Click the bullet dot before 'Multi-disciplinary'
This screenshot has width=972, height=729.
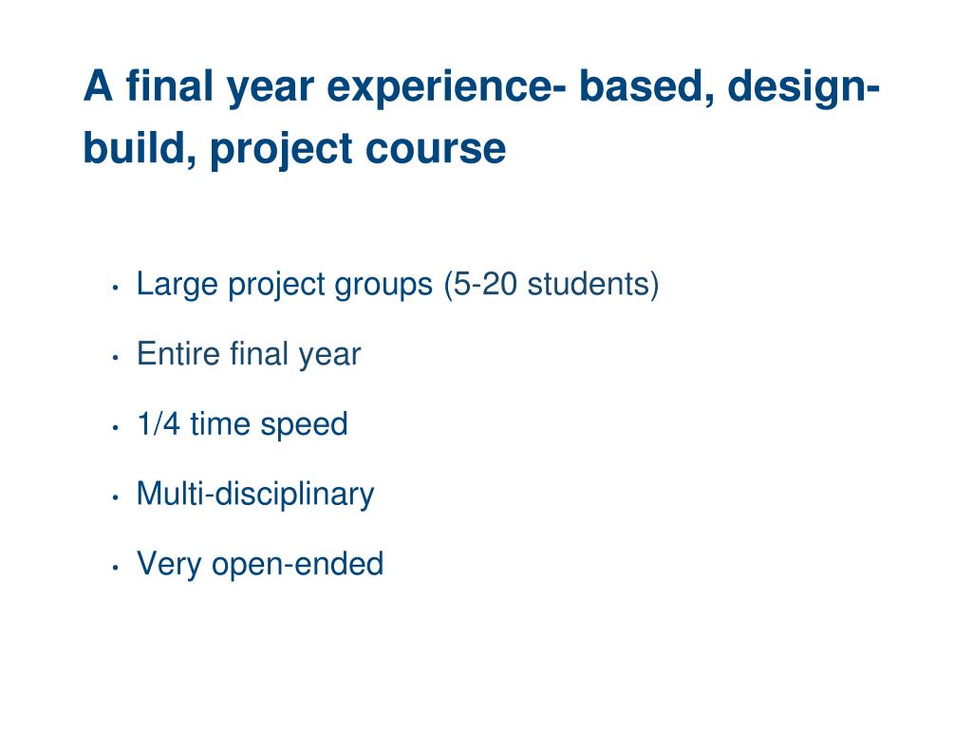[114, 497]
